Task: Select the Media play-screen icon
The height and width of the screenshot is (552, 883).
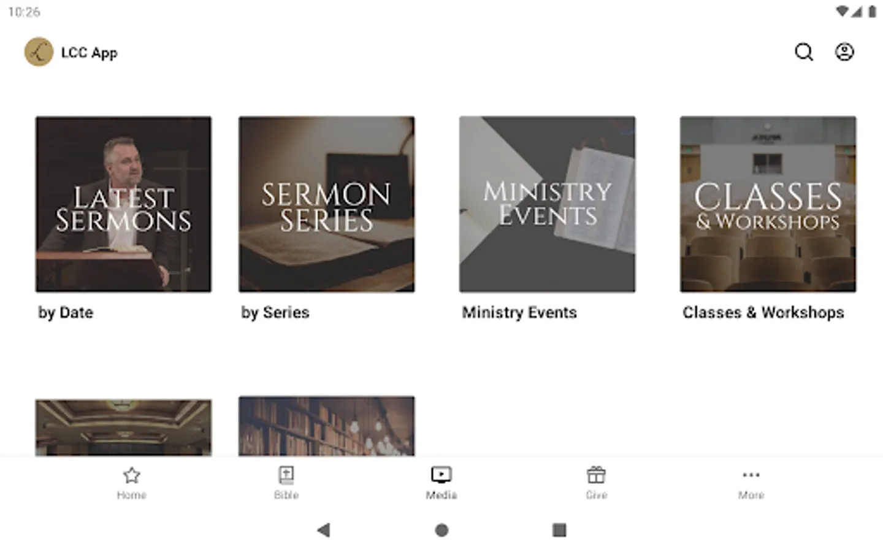Action: (x=442, y=475)
